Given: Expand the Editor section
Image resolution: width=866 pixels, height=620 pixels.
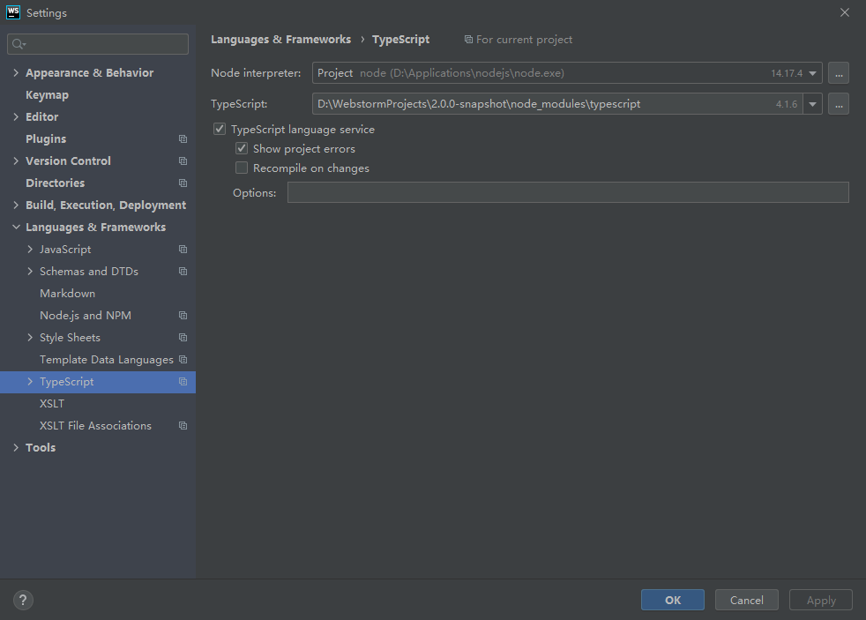Looking at the screenshot, I should point(16,117).
